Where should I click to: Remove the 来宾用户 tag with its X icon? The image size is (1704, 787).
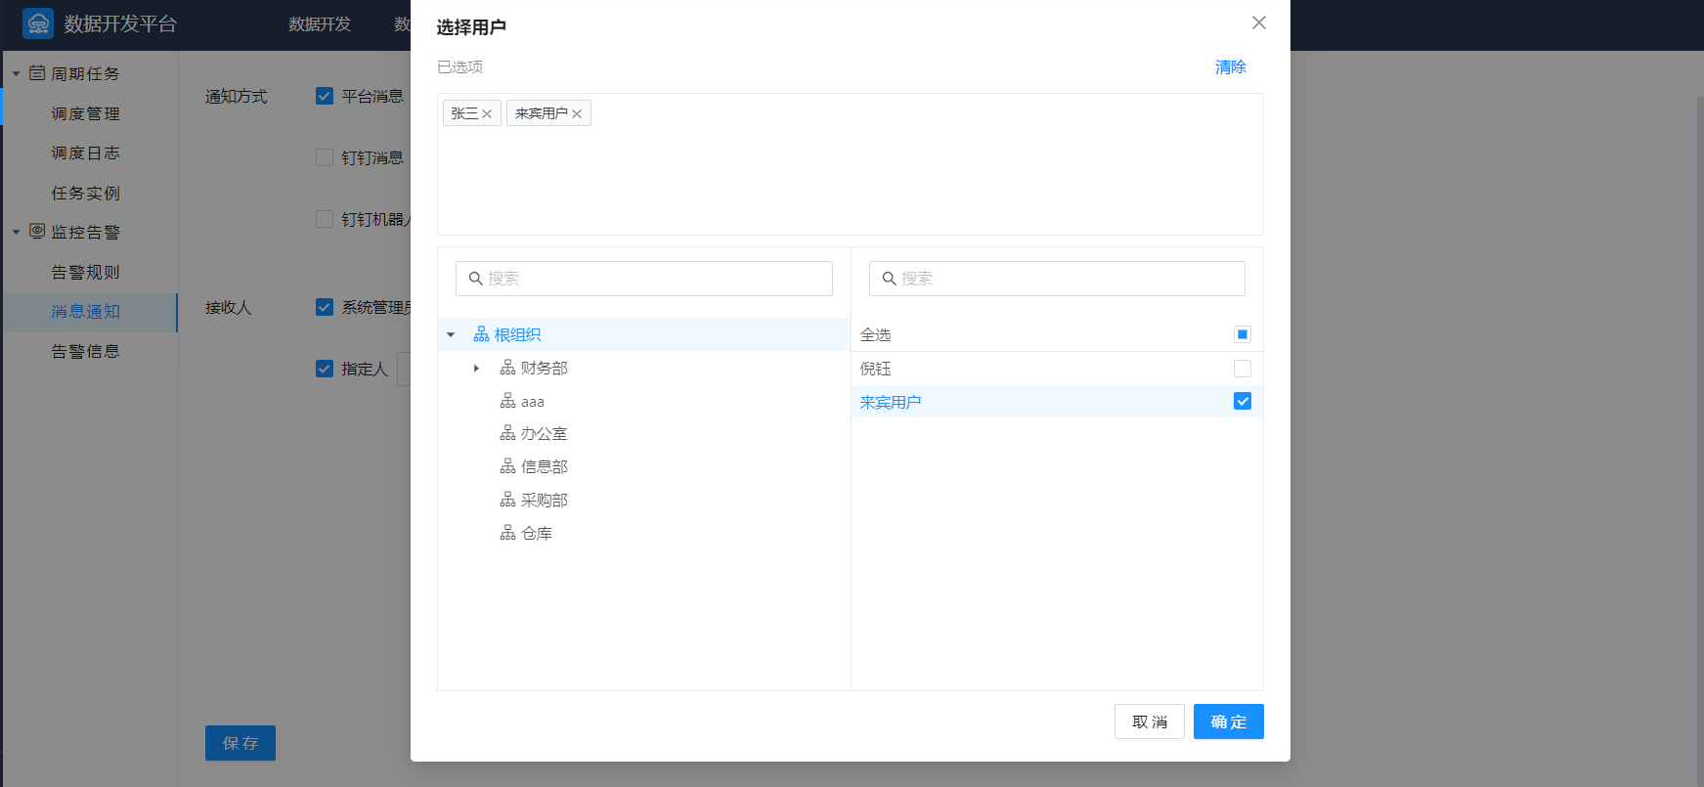point(577,114)
